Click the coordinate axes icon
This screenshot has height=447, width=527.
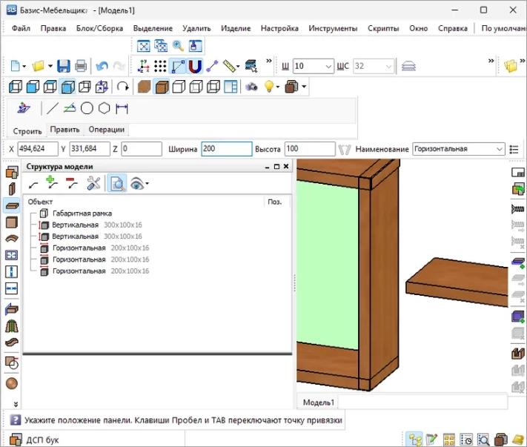click(x=143, y=66)
